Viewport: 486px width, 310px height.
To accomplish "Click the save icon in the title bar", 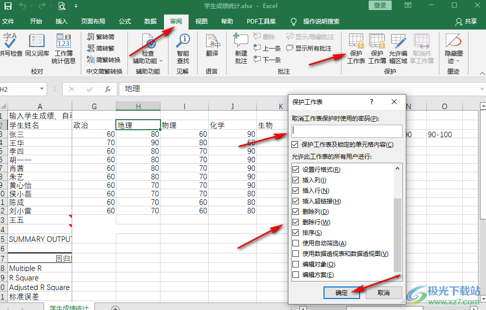I will 8,6.
